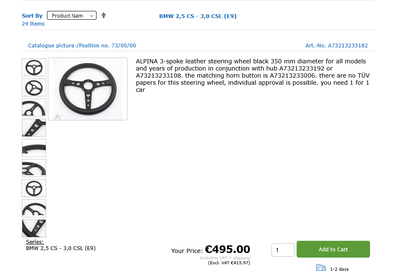Open the BMW 2,5 CS - 3,0 CSL (E9) heading link
Viewport: 399px width, 271px height.
(x=198, y=16)
